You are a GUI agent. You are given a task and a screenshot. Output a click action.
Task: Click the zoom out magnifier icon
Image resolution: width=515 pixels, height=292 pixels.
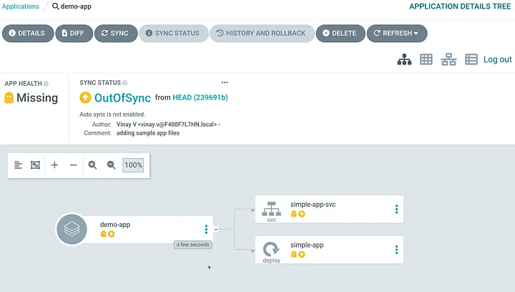tap(111, 165)
